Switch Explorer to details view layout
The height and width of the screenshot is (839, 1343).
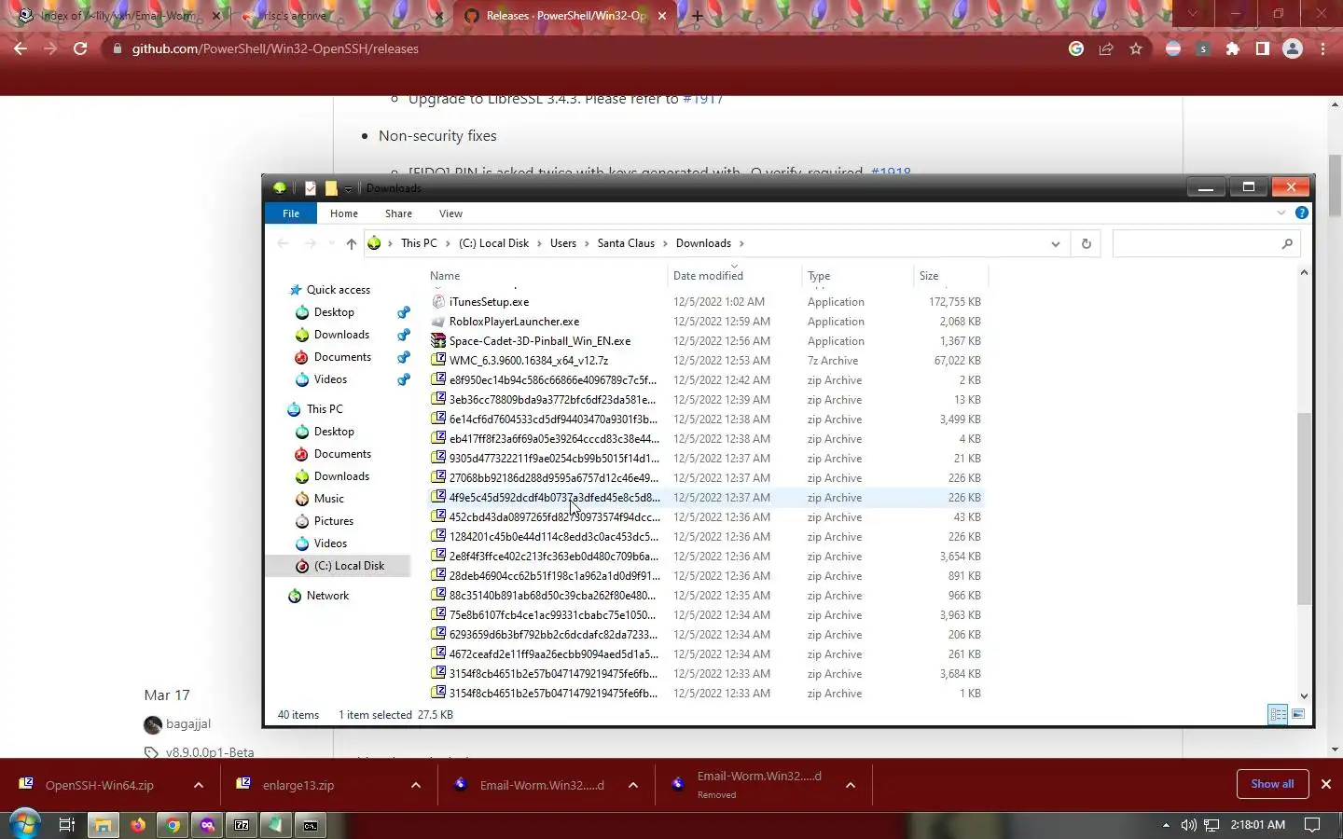pyautogui.click(x=1278, y=714)
